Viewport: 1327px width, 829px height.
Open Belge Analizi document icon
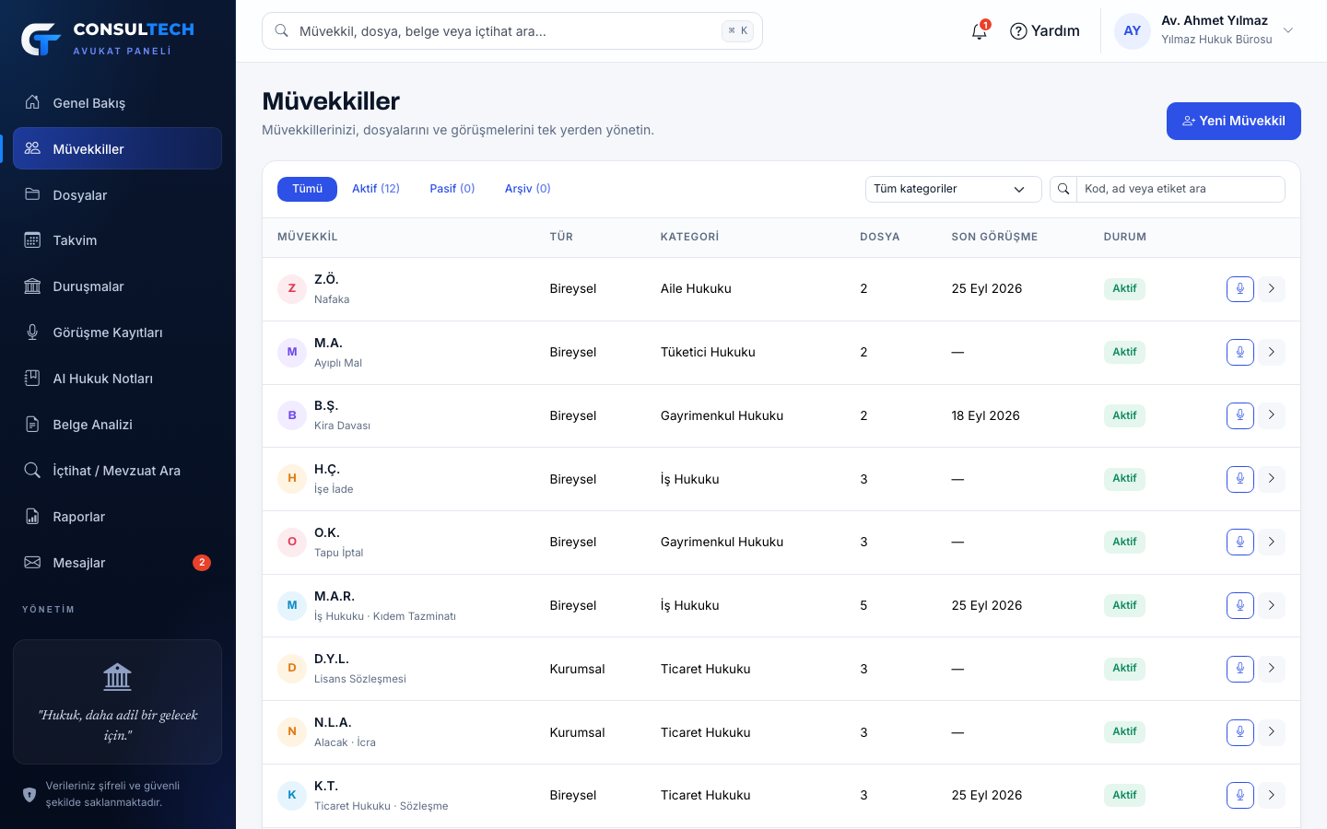coord(32,425)
